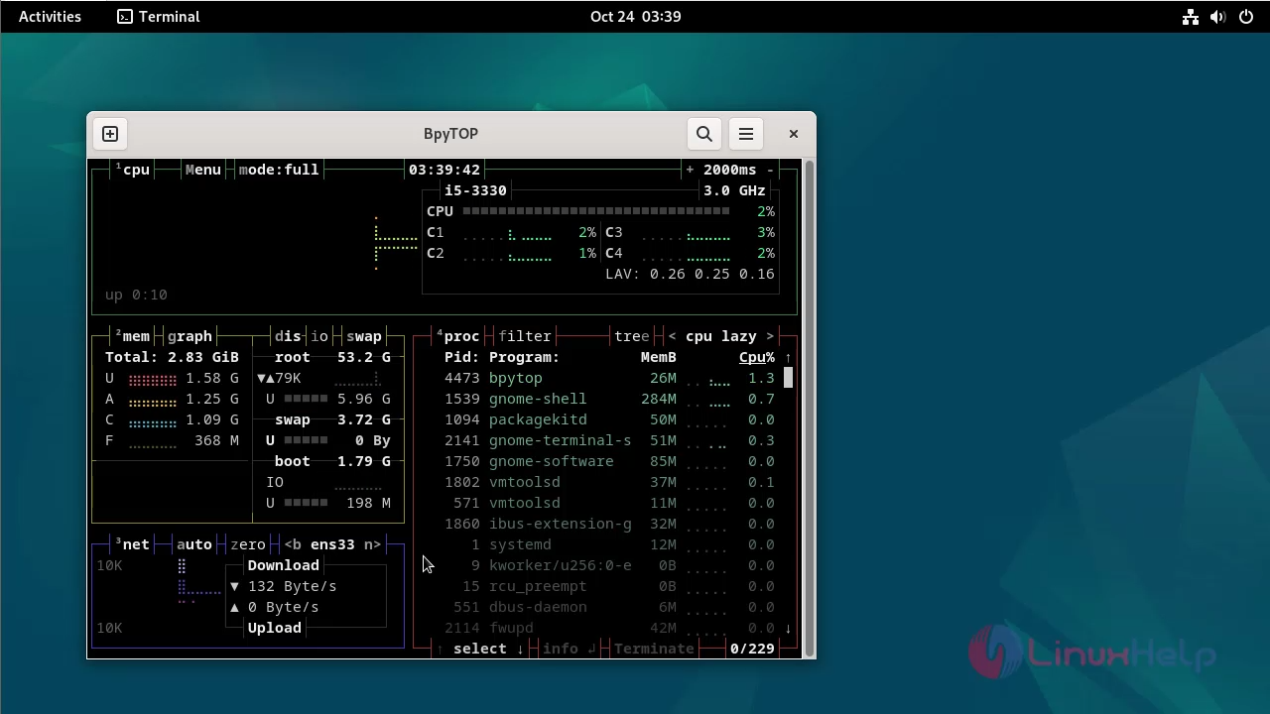
Task: Toggle io mode for disks
Action: click(x=319, y=336)
